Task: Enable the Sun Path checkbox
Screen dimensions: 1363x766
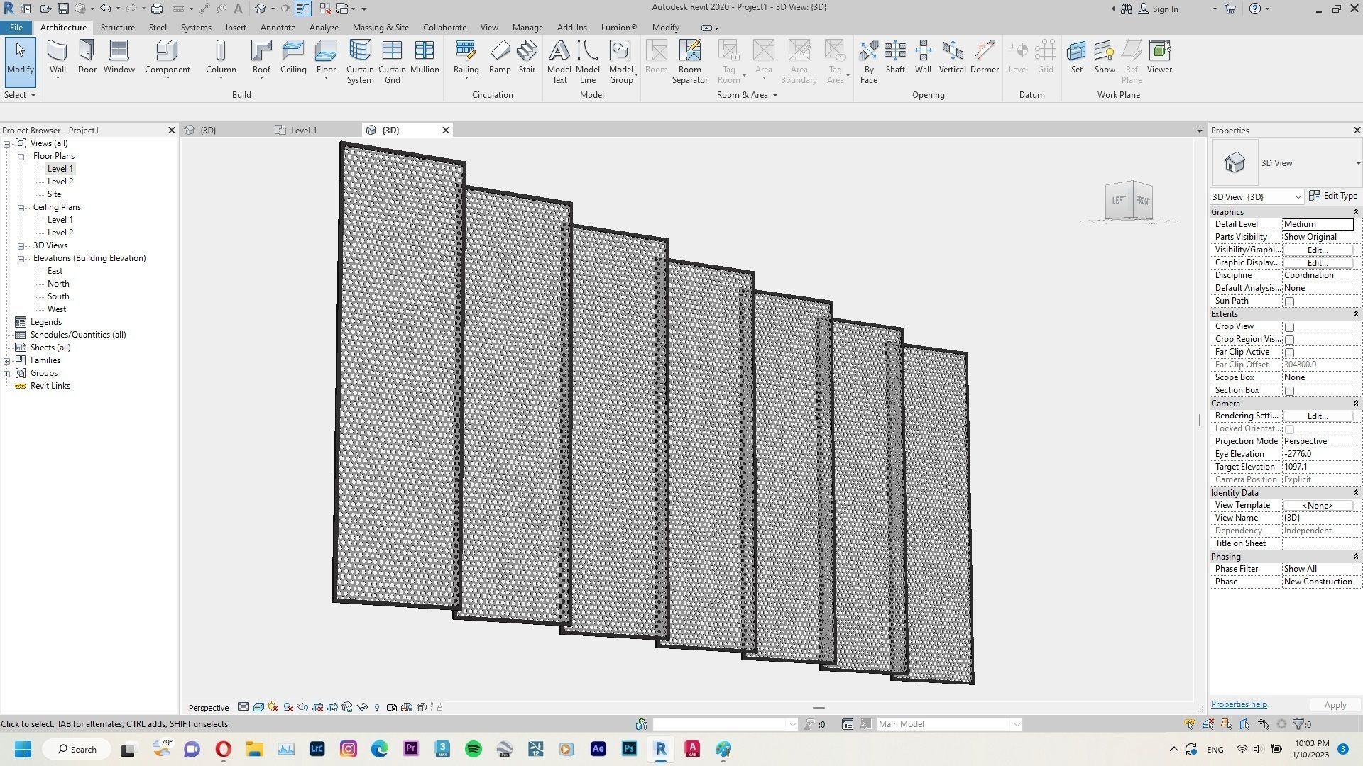Action: [1289, 301]
